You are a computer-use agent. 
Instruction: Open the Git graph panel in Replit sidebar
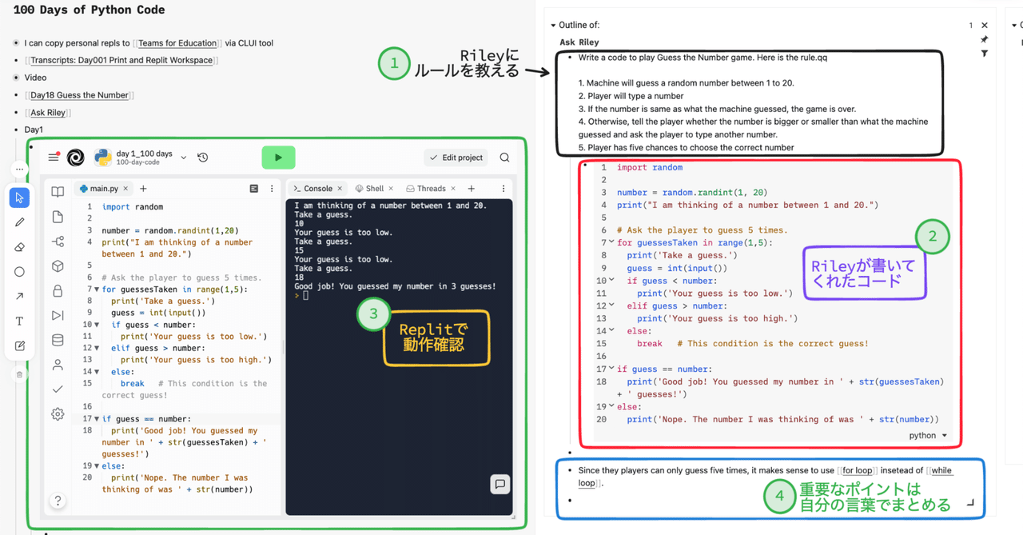coord(57,242)
